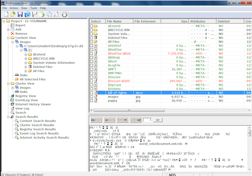Click the New Project toolbar icon
Image resolution: width=252 pixels, height=176 pixels.
tap(6, 14)
